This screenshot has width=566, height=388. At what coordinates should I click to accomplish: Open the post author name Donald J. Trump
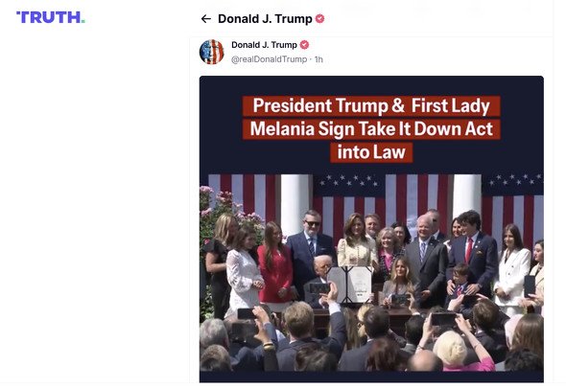264,45
